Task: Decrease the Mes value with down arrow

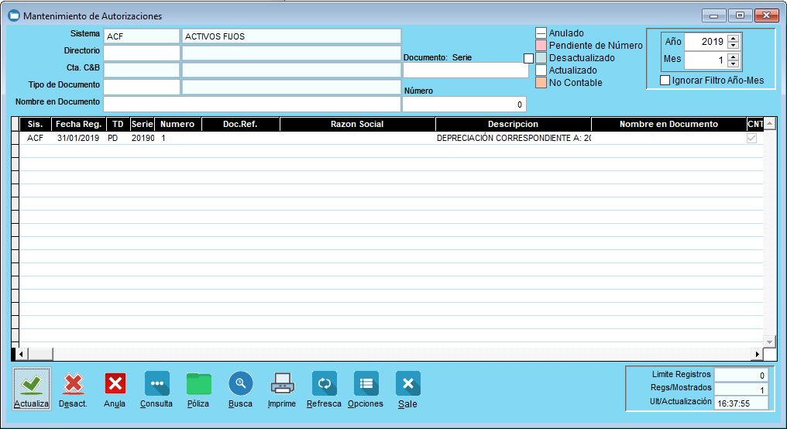Action: [734, 64]
